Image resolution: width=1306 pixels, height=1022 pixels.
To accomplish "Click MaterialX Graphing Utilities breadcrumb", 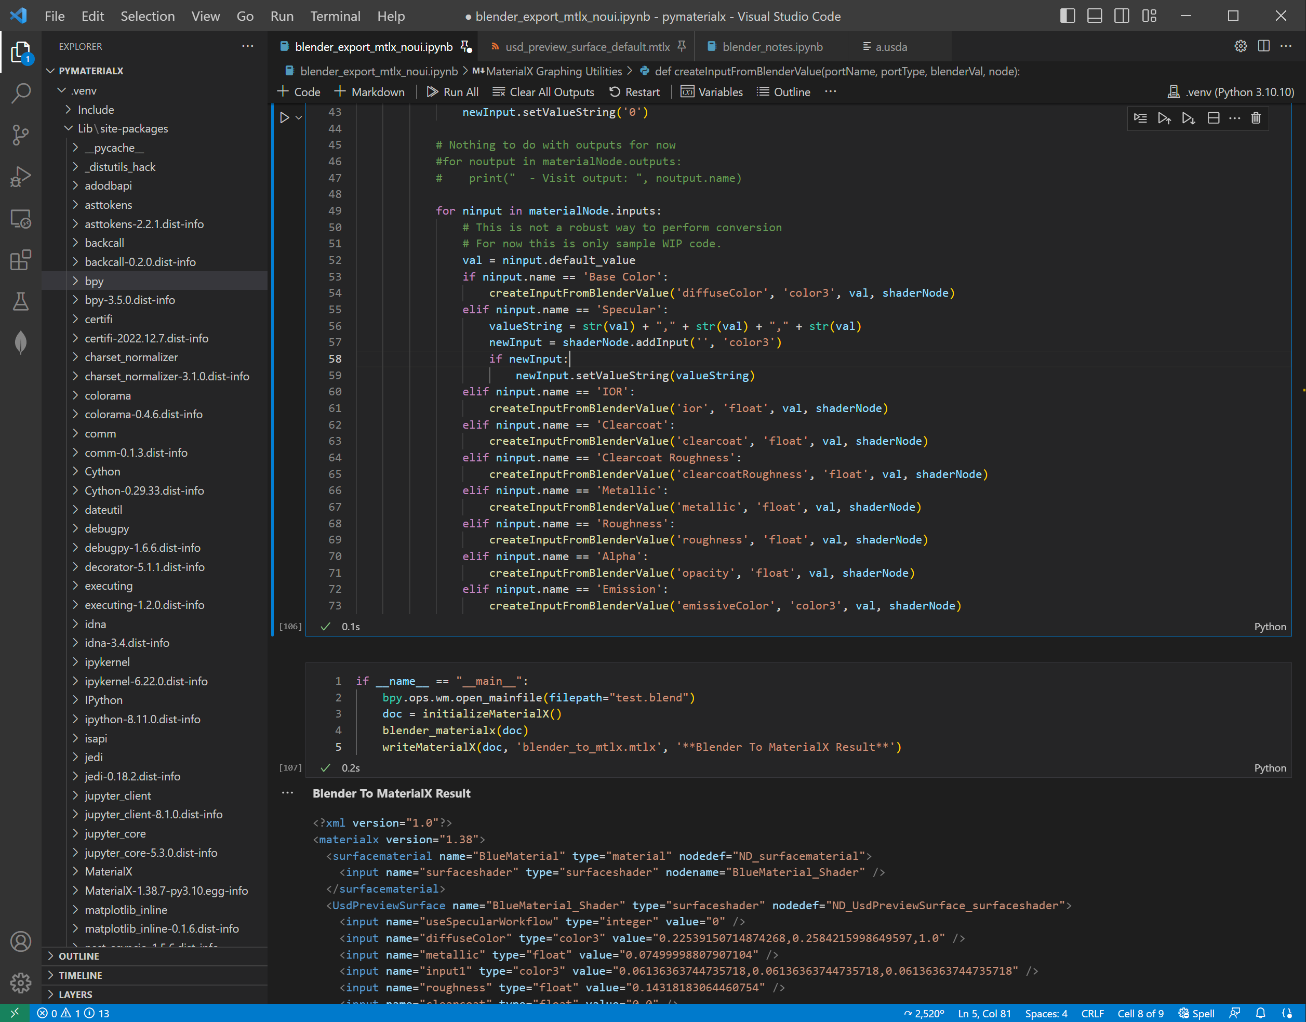I will point(547,71).
